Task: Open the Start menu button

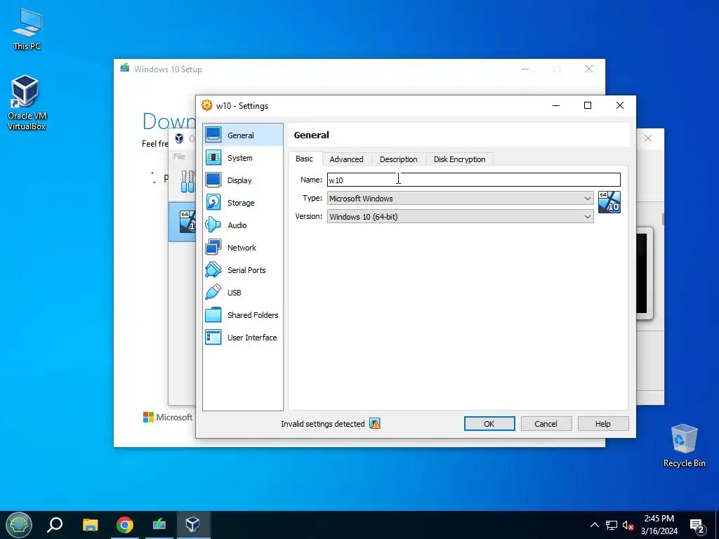Action: [19, 525]
